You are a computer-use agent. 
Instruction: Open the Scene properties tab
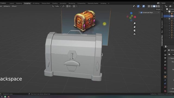point(165,65)
